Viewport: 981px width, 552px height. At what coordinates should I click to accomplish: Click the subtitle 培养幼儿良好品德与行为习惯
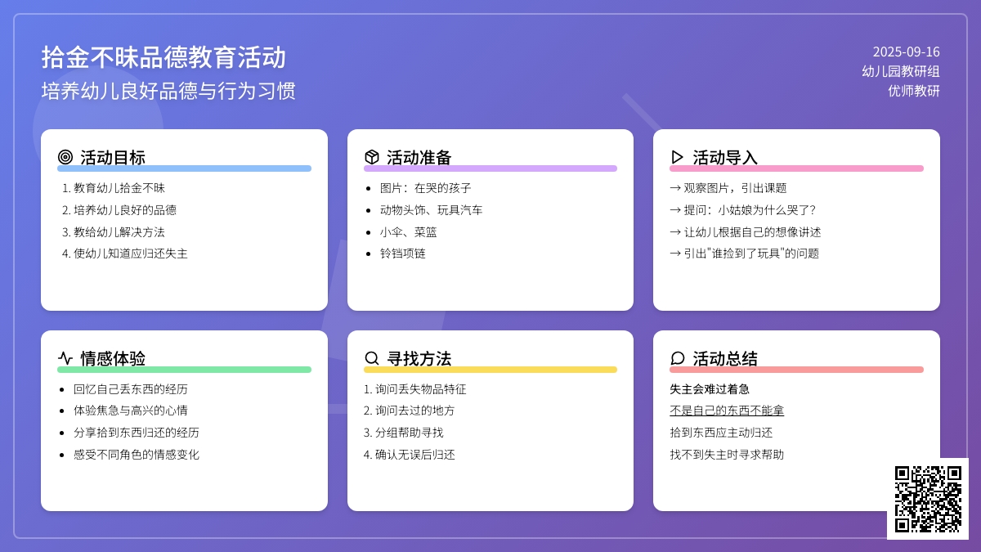click(168, 91)
